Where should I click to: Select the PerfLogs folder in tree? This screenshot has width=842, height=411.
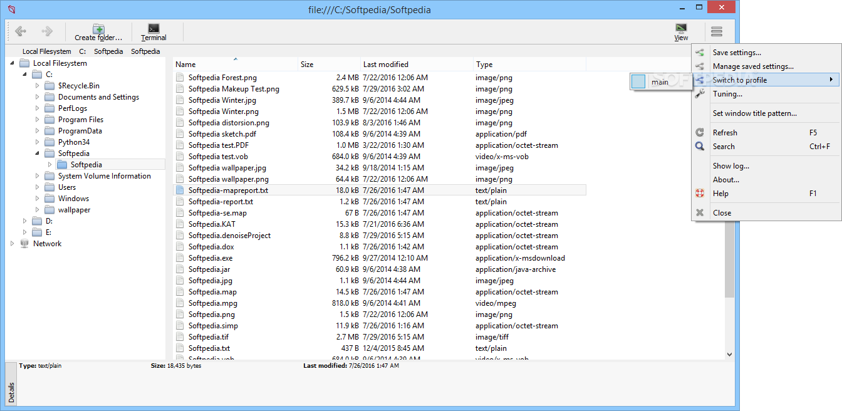point(73,108)
